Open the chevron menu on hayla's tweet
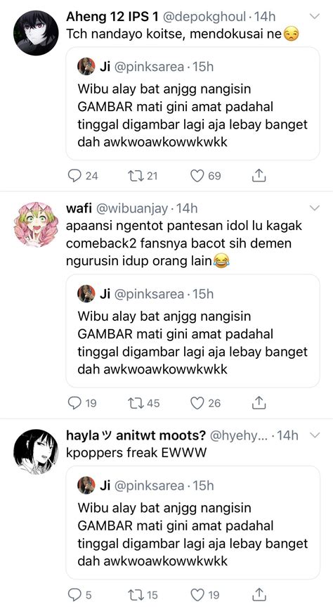 point(315,435)
